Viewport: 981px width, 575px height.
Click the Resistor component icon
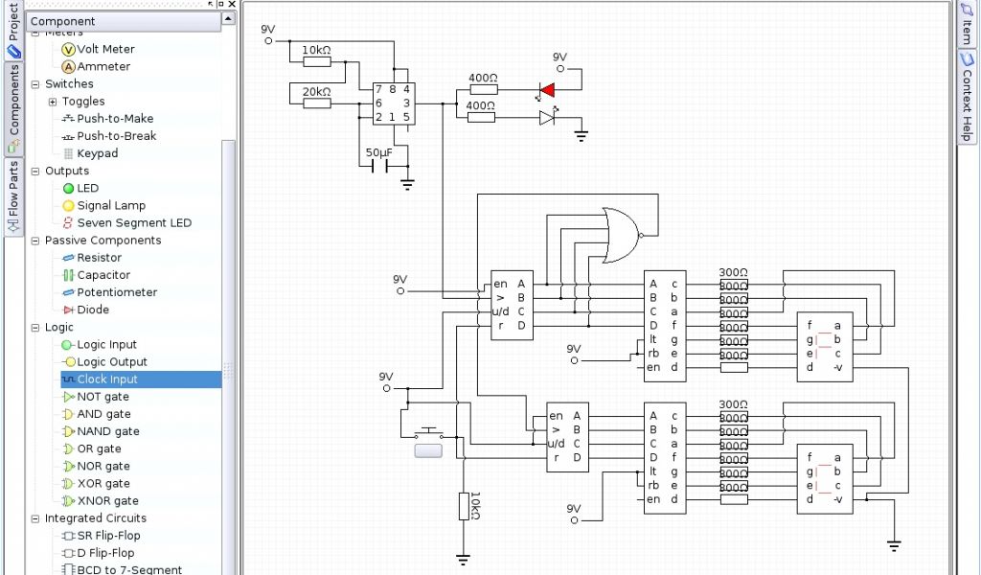[68, 258]
